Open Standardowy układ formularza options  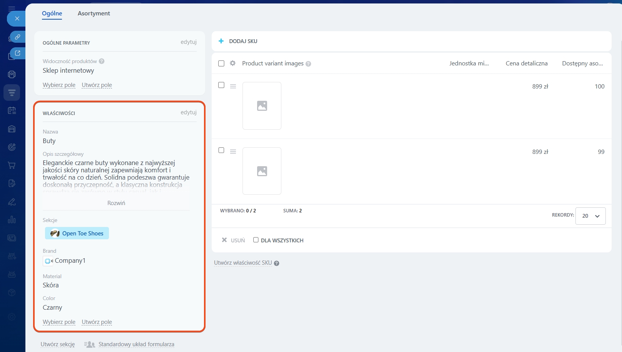[x=136, y=344]
